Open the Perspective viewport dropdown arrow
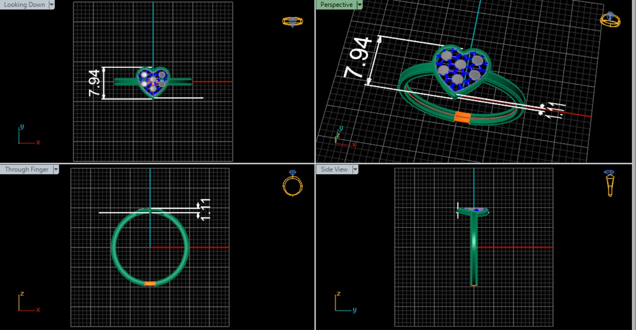The width and height of the screenshot is (636, 330). 359,5
